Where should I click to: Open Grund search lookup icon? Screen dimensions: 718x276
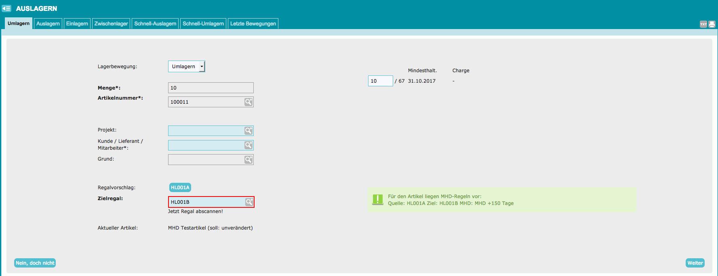point(248,159)
